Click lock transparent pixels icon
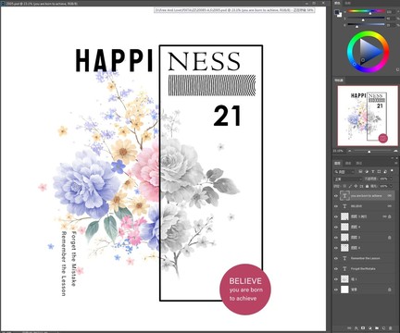Image resolution: width=400 pixels, height=333 pixels. pos(344,186)
